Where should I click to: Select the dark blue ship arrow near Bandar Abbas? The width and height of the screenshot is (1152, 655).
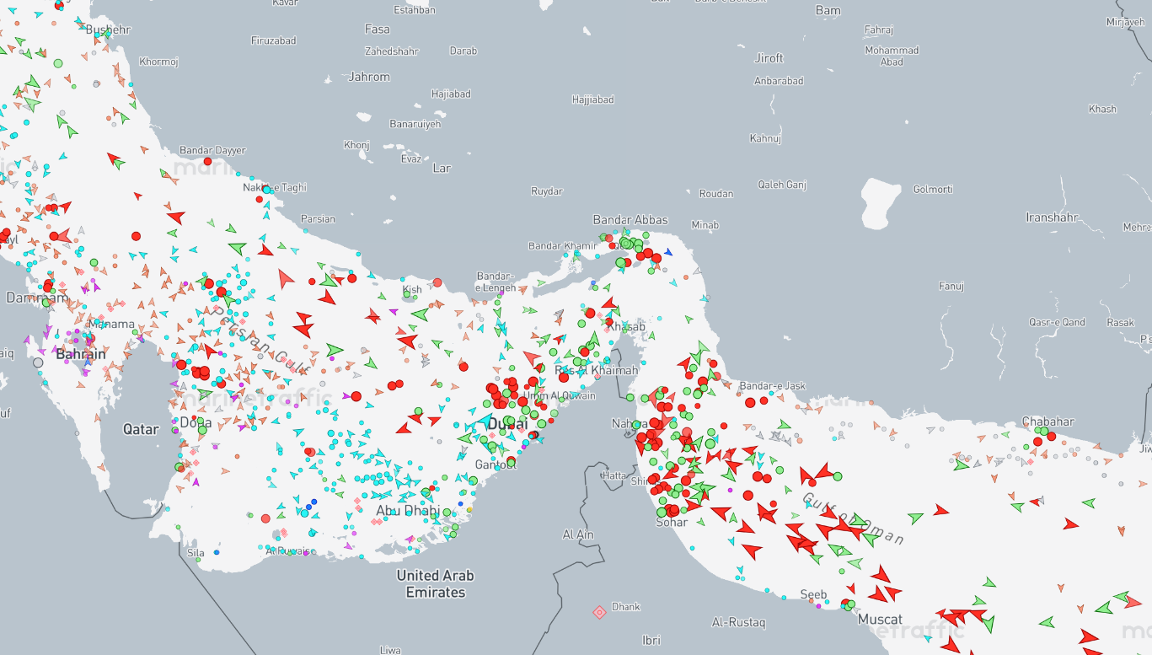(668, 252)
